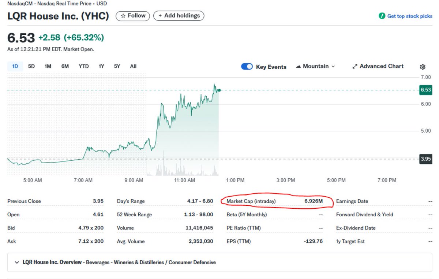Screen dimensions: 439x279
Task: Click EPS (TTM) value -129.76
Action: point(313,241)
